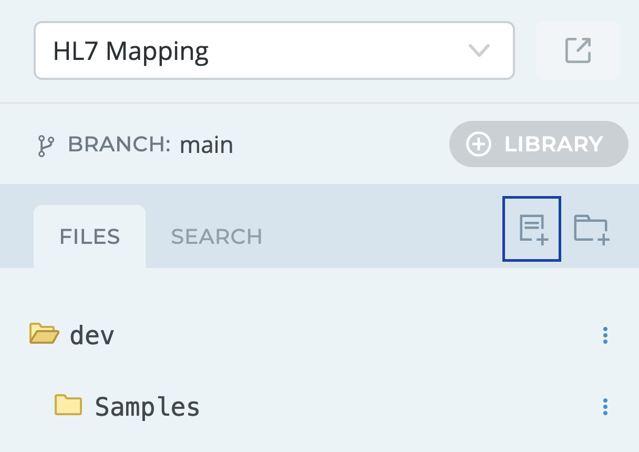Click the HL7 Mapping project name text

coord(131,51)
